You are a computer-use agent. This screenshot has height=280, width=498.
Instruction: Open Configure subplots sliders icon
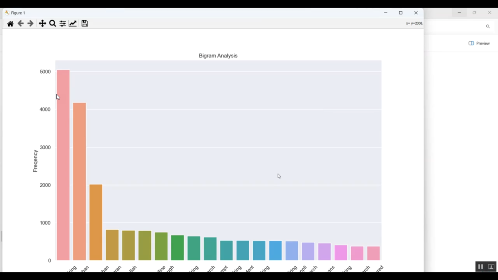coord(62,24)
